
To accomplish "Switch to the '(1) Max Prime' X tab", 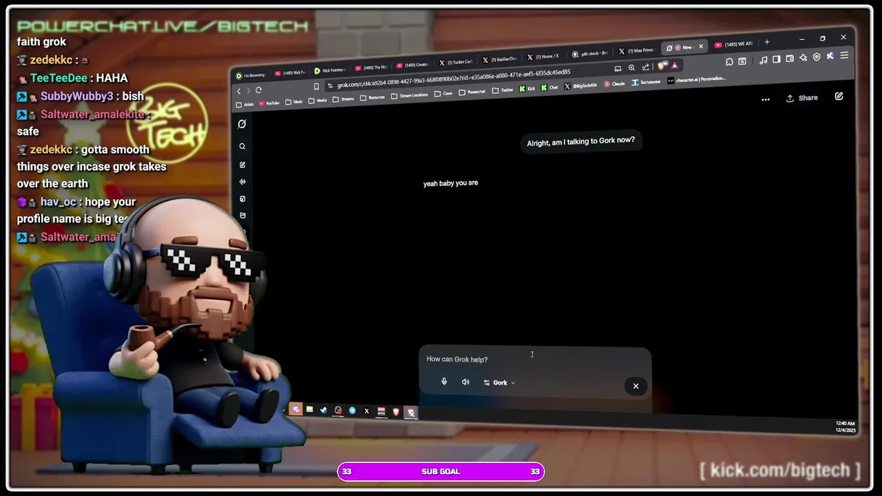I will coord(636,50).
